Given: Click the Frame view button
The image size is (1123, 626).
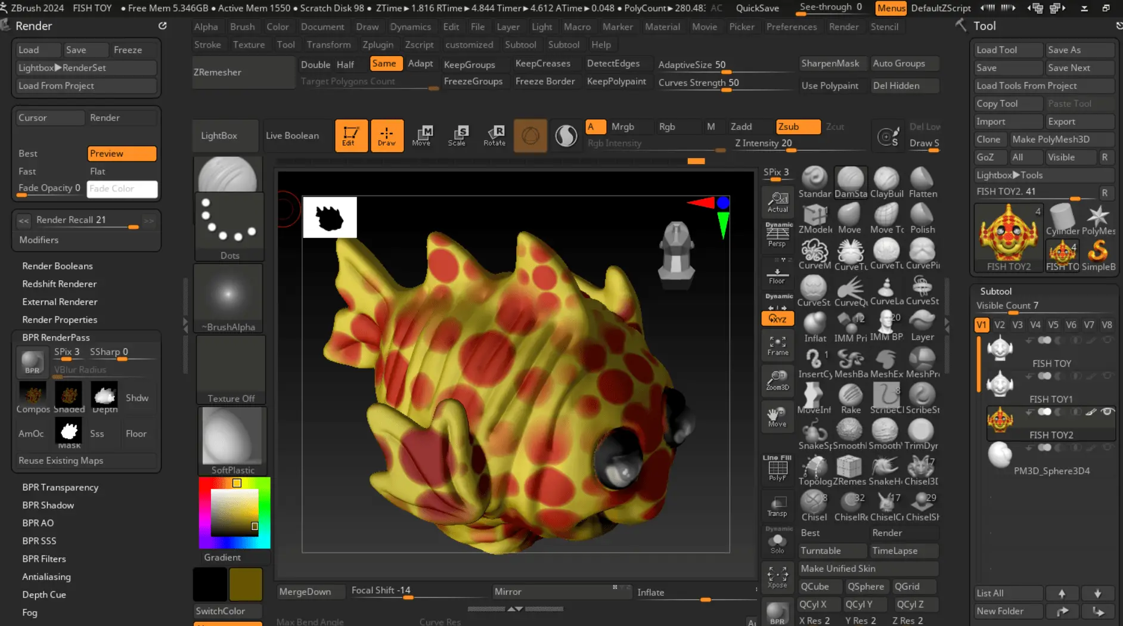Looking at the screenshot, I should point(777,345).
